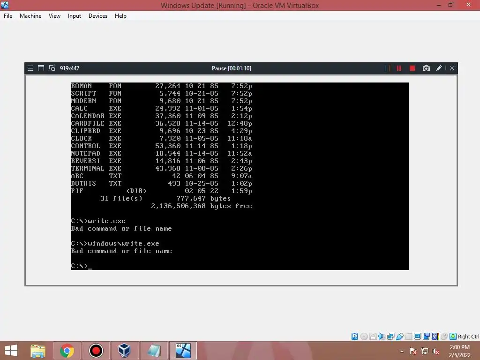Image resolution: width=480 pixels, height=360 pixels.
Task: Click the Windows Start button
Action: 11,351
